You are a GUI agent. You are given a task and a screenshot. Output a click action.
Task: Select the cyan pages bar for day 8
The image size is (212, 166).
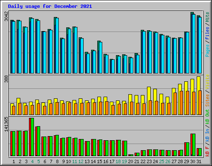57,46
